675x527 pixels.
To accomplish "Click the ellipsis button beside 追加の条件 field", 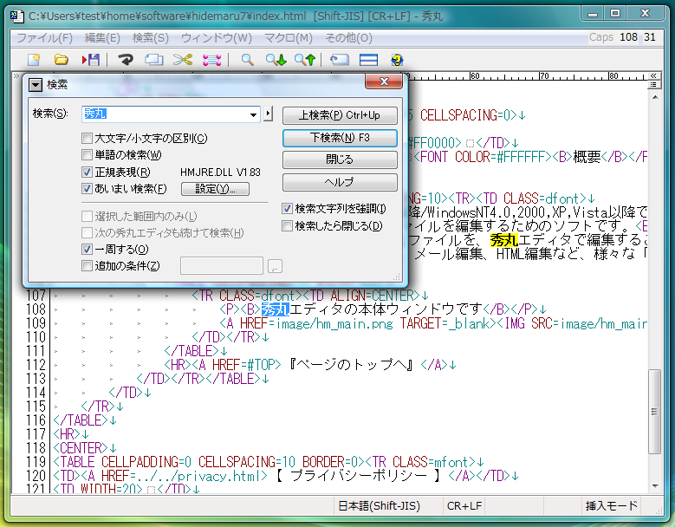I will (275, 266).
